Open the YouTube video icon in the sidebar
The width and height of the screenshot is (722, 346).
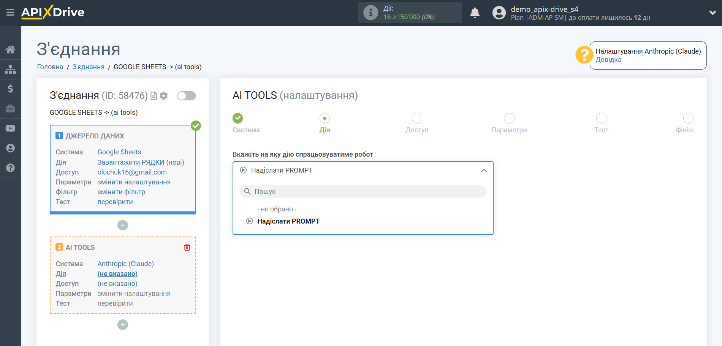coord(10,129)
